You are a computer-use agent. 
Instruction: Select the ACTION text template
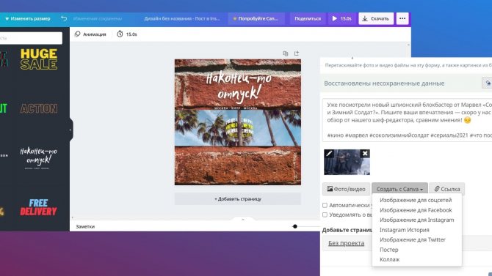(39, 108)
